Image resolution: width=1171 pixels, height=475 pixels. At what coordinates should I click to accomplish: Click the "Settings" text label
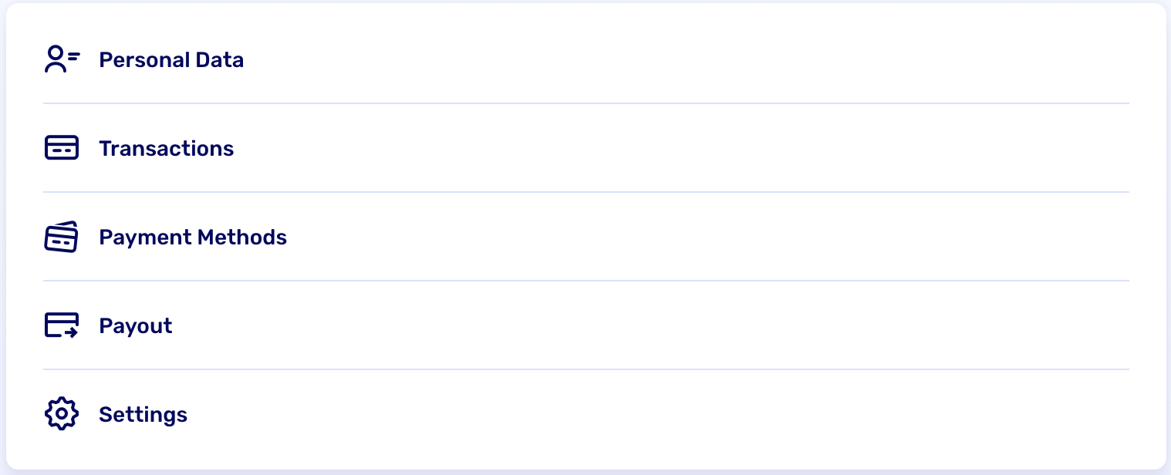(x=143, y=414)
